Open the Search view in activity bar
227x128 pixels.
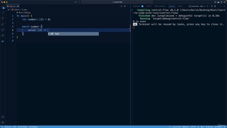point(3,13)
